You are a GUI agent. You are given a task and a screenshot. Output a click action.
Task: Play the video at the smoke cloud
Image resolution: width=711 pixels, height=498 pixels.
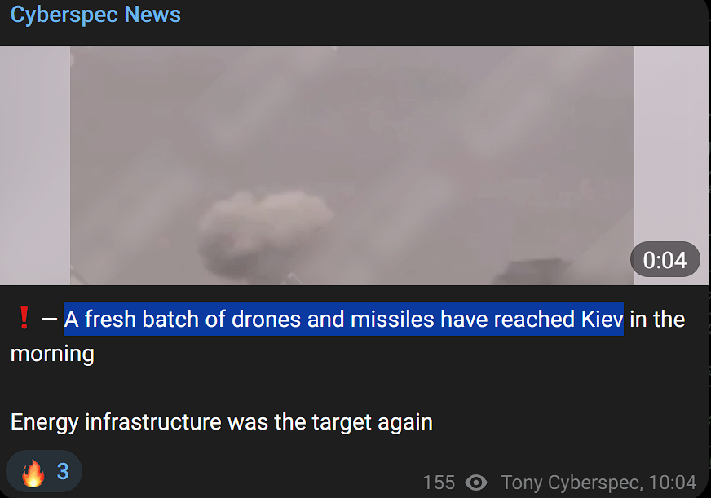pos(265,233)
